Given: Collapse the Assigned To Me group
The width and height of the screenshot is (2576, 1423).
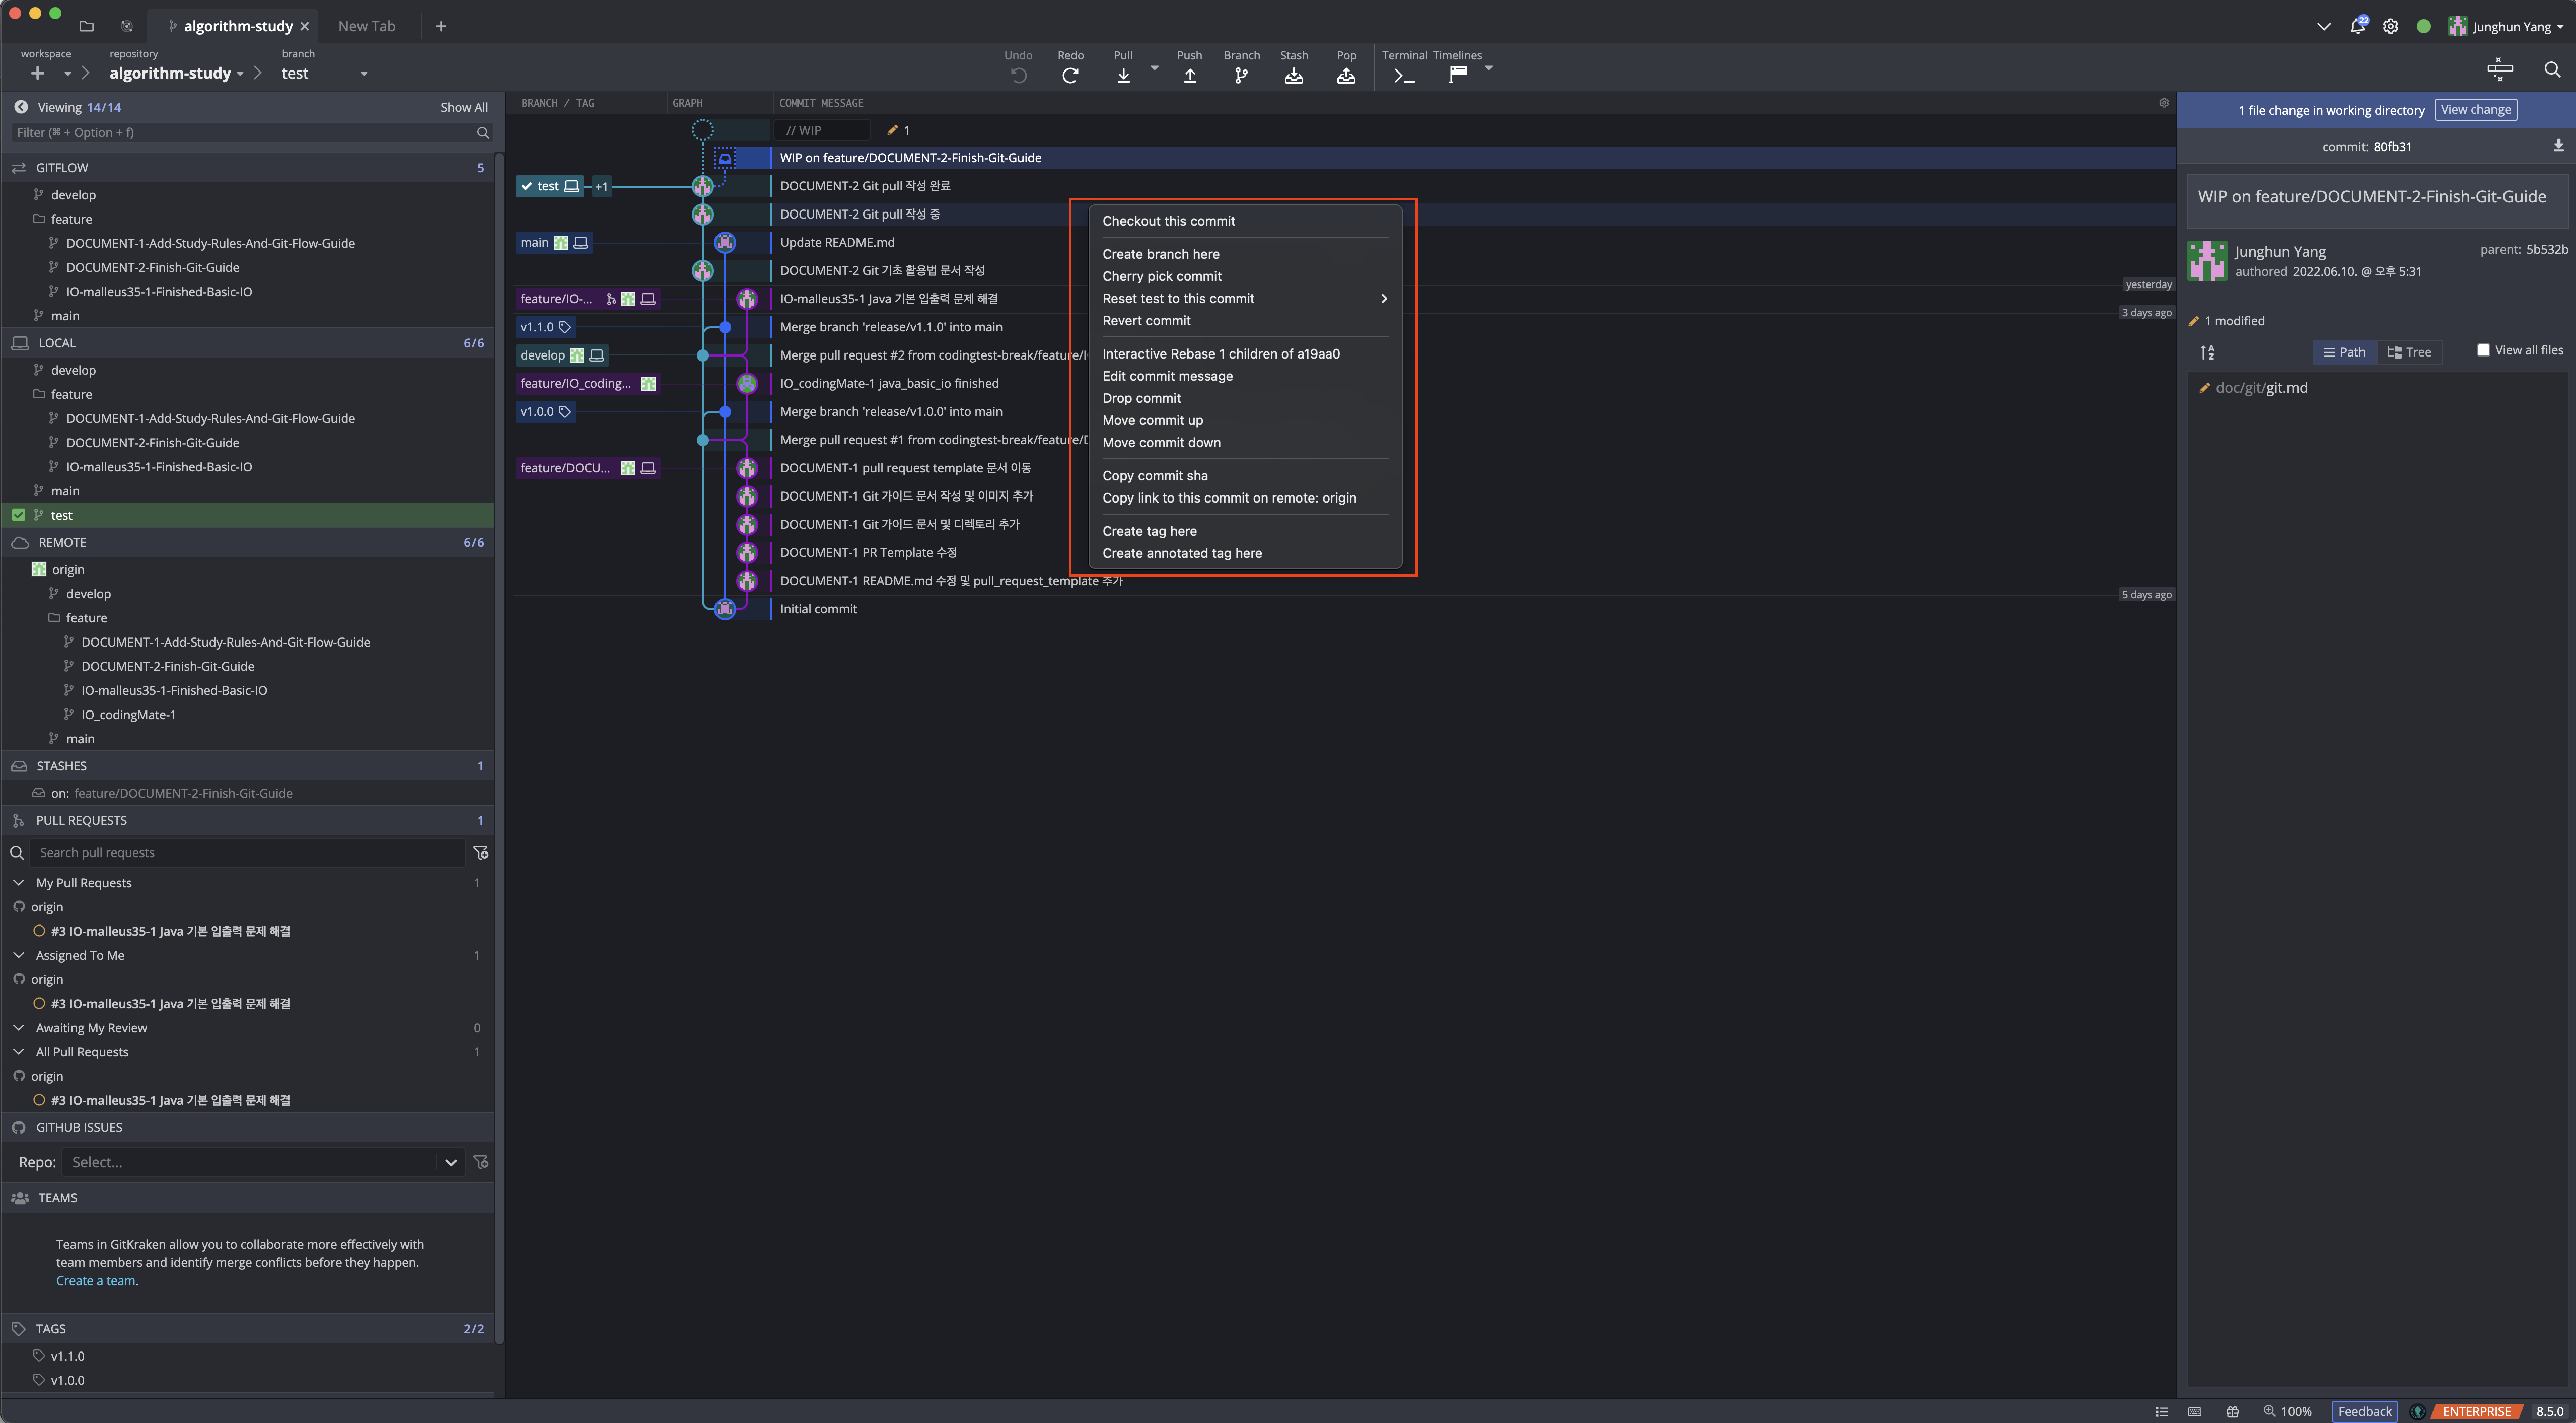Looking at the screenshot, I should [x=18, y=955].
